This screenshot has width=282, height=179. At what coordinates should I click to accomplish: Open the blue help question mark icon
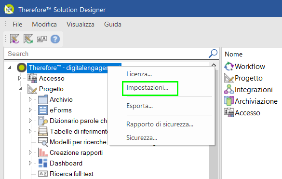click(x=55, y=39)
